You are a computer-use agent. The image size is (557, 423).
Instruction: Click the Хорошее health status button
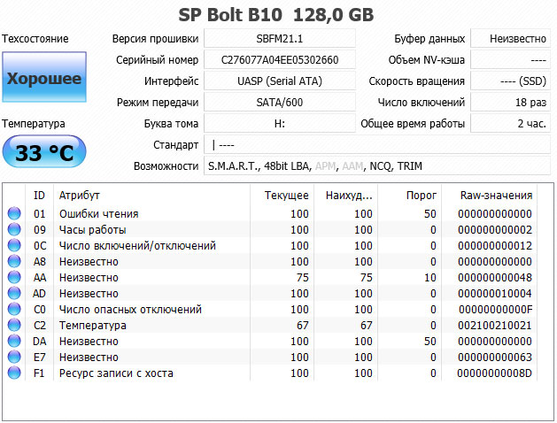click(44, 77)
